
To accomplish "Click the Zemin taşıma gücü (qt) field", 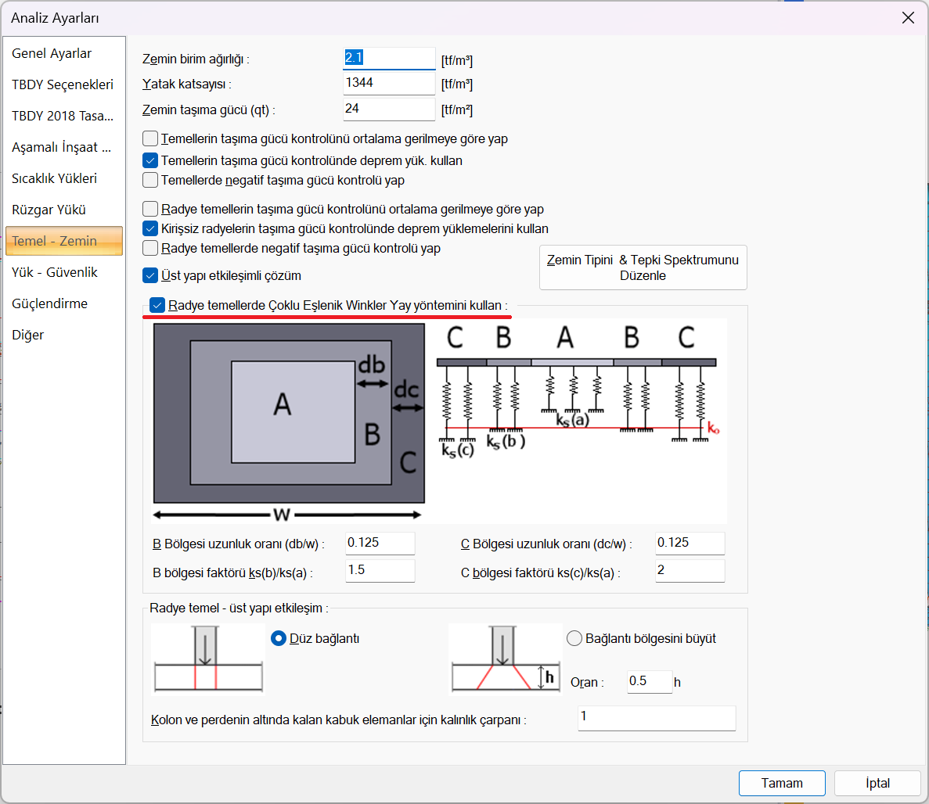I will click(x=389, y=109).
